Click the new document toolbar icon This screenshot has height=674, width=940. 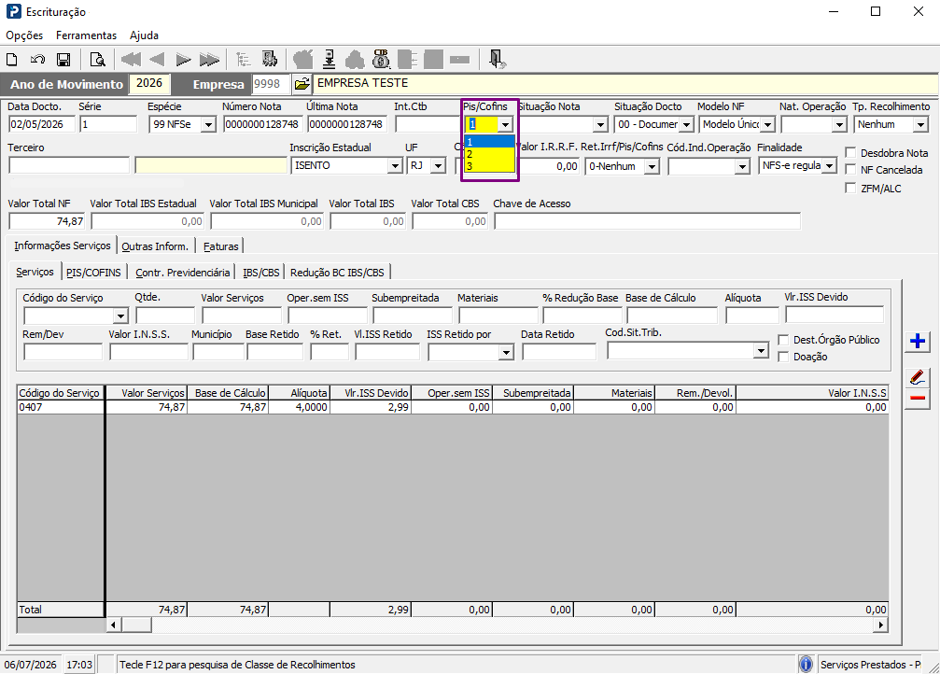(12, 60)
